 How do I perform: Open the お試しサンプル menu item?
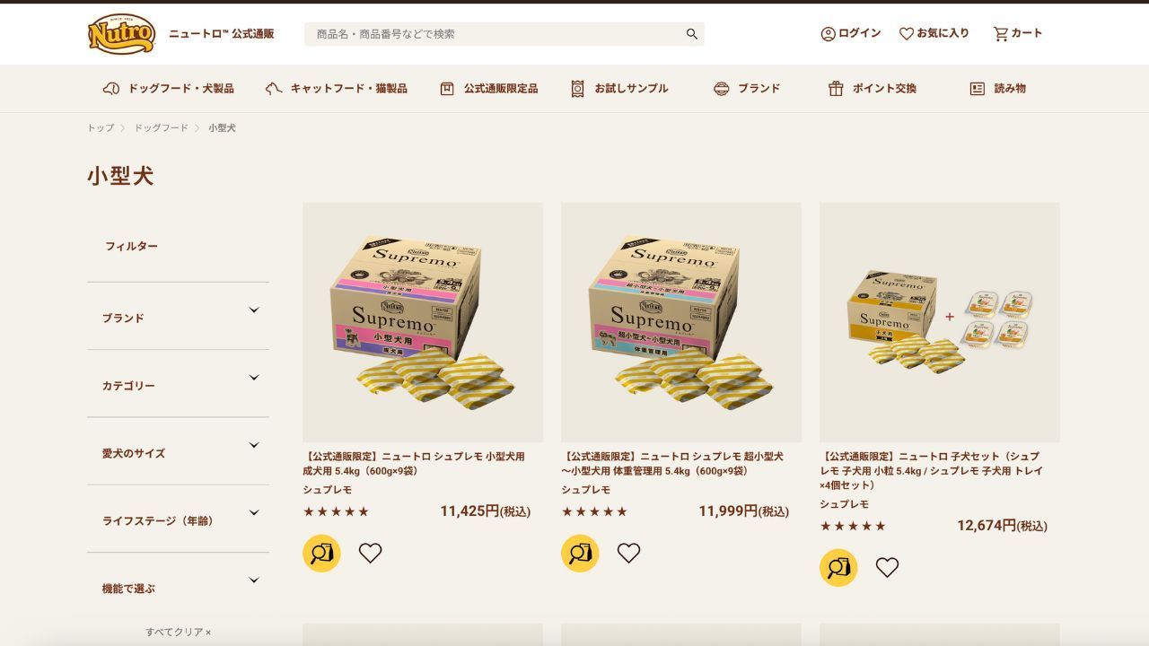point(619,89)
